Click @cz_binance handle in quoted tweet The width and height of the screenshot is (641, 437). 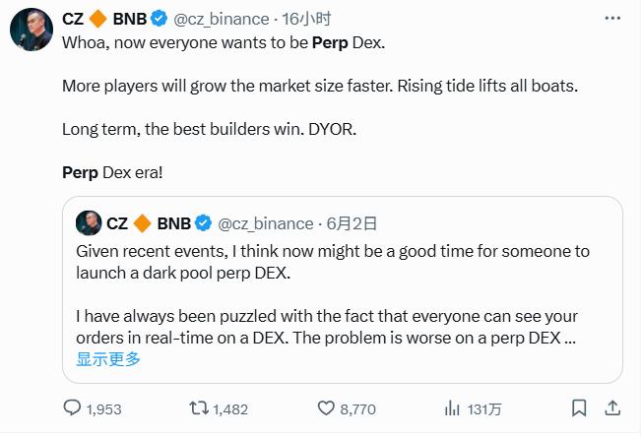[x=265, y=222]
